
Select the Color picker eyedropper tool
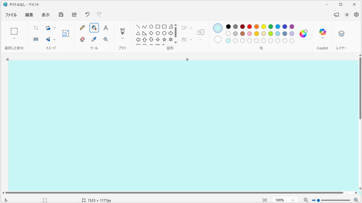pos(93,39)
